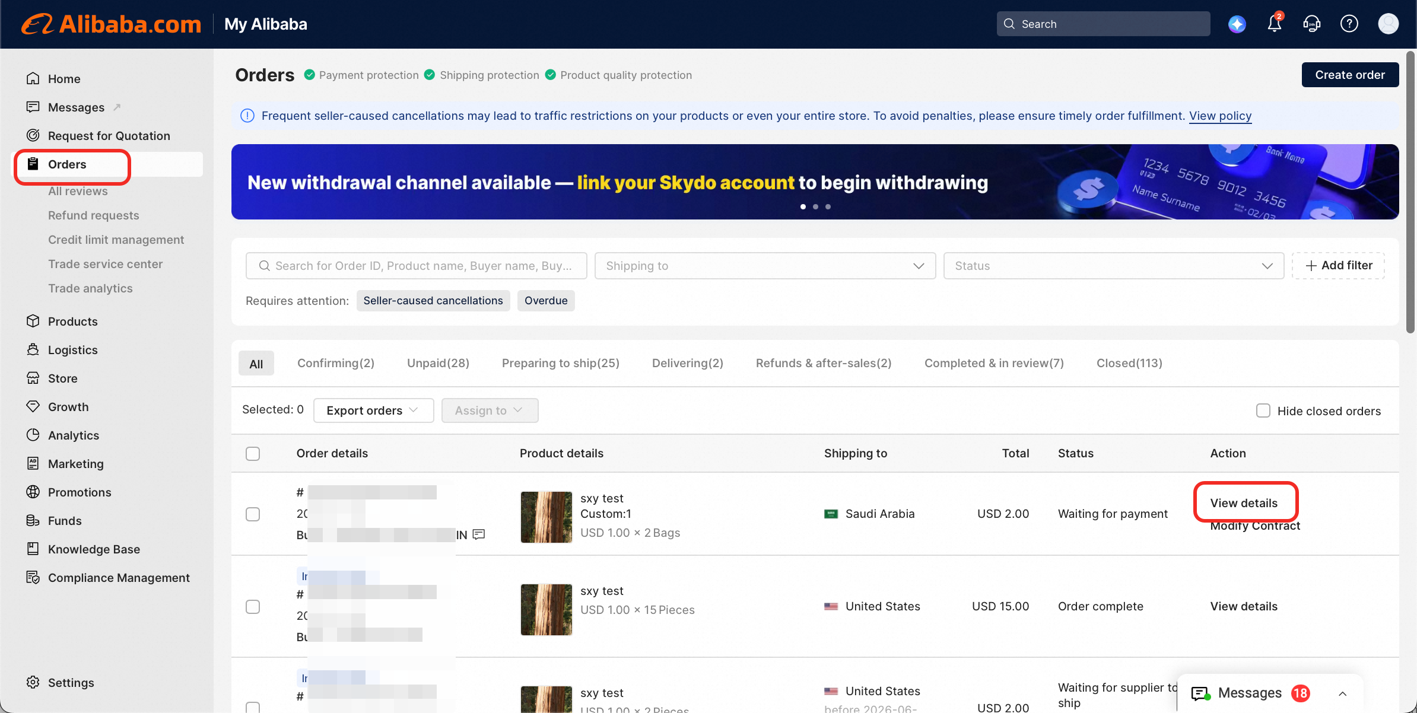Open Trade analytics in sidebar
The width and height of the screenshot is (1417, 713).
[90, 288]
